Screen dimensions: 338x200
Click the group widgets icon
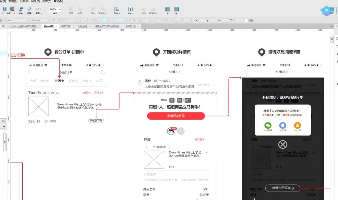pos(93,9)
